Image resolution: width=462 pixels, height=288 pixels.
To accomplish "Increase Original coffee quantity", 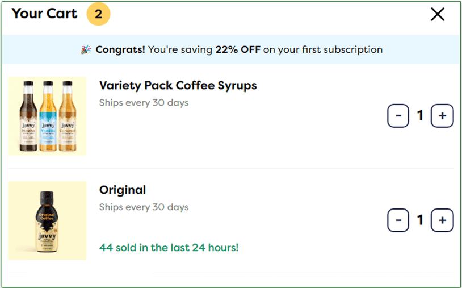I will (442, 220).
